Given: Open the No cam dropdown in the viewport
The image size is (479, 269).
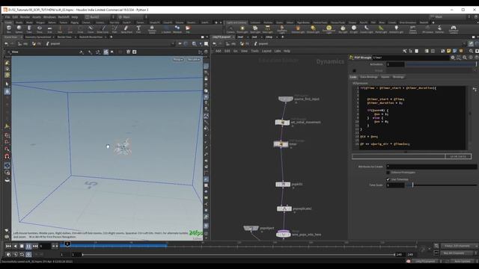Looking at the screenshot, I should 194,60.
